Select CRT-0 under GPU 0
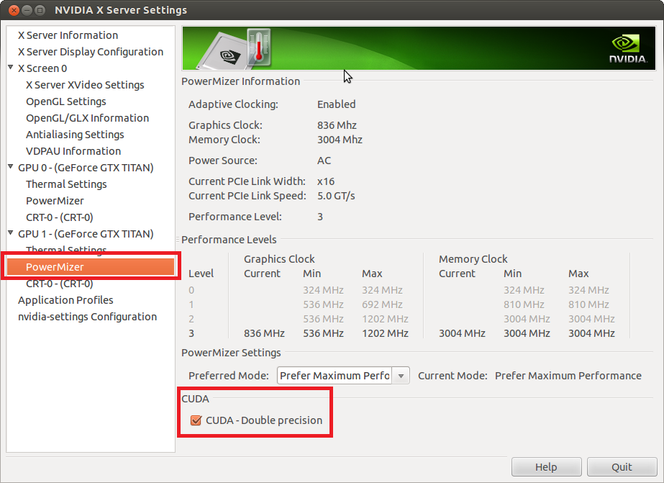The width and height of the screenshot is (664, 483). 59,217
